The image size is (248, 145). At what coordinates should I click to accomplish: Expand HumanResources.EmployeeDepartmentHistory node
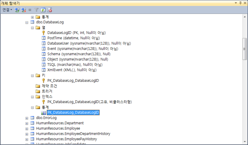[x=27, y=134]
